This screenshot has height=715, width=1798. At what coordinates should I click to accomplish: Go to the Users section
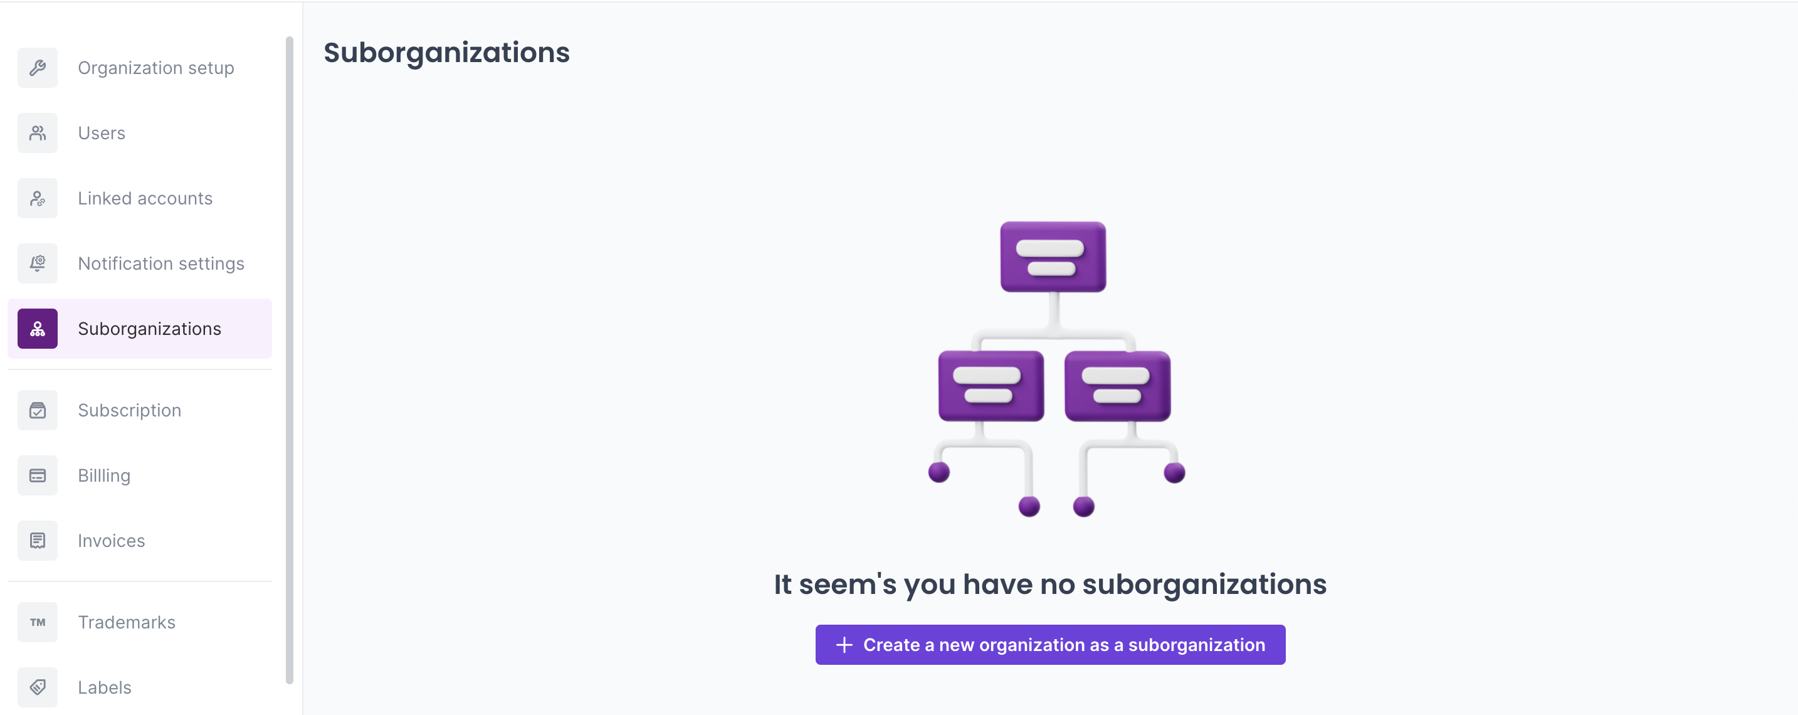pos(102,133)
